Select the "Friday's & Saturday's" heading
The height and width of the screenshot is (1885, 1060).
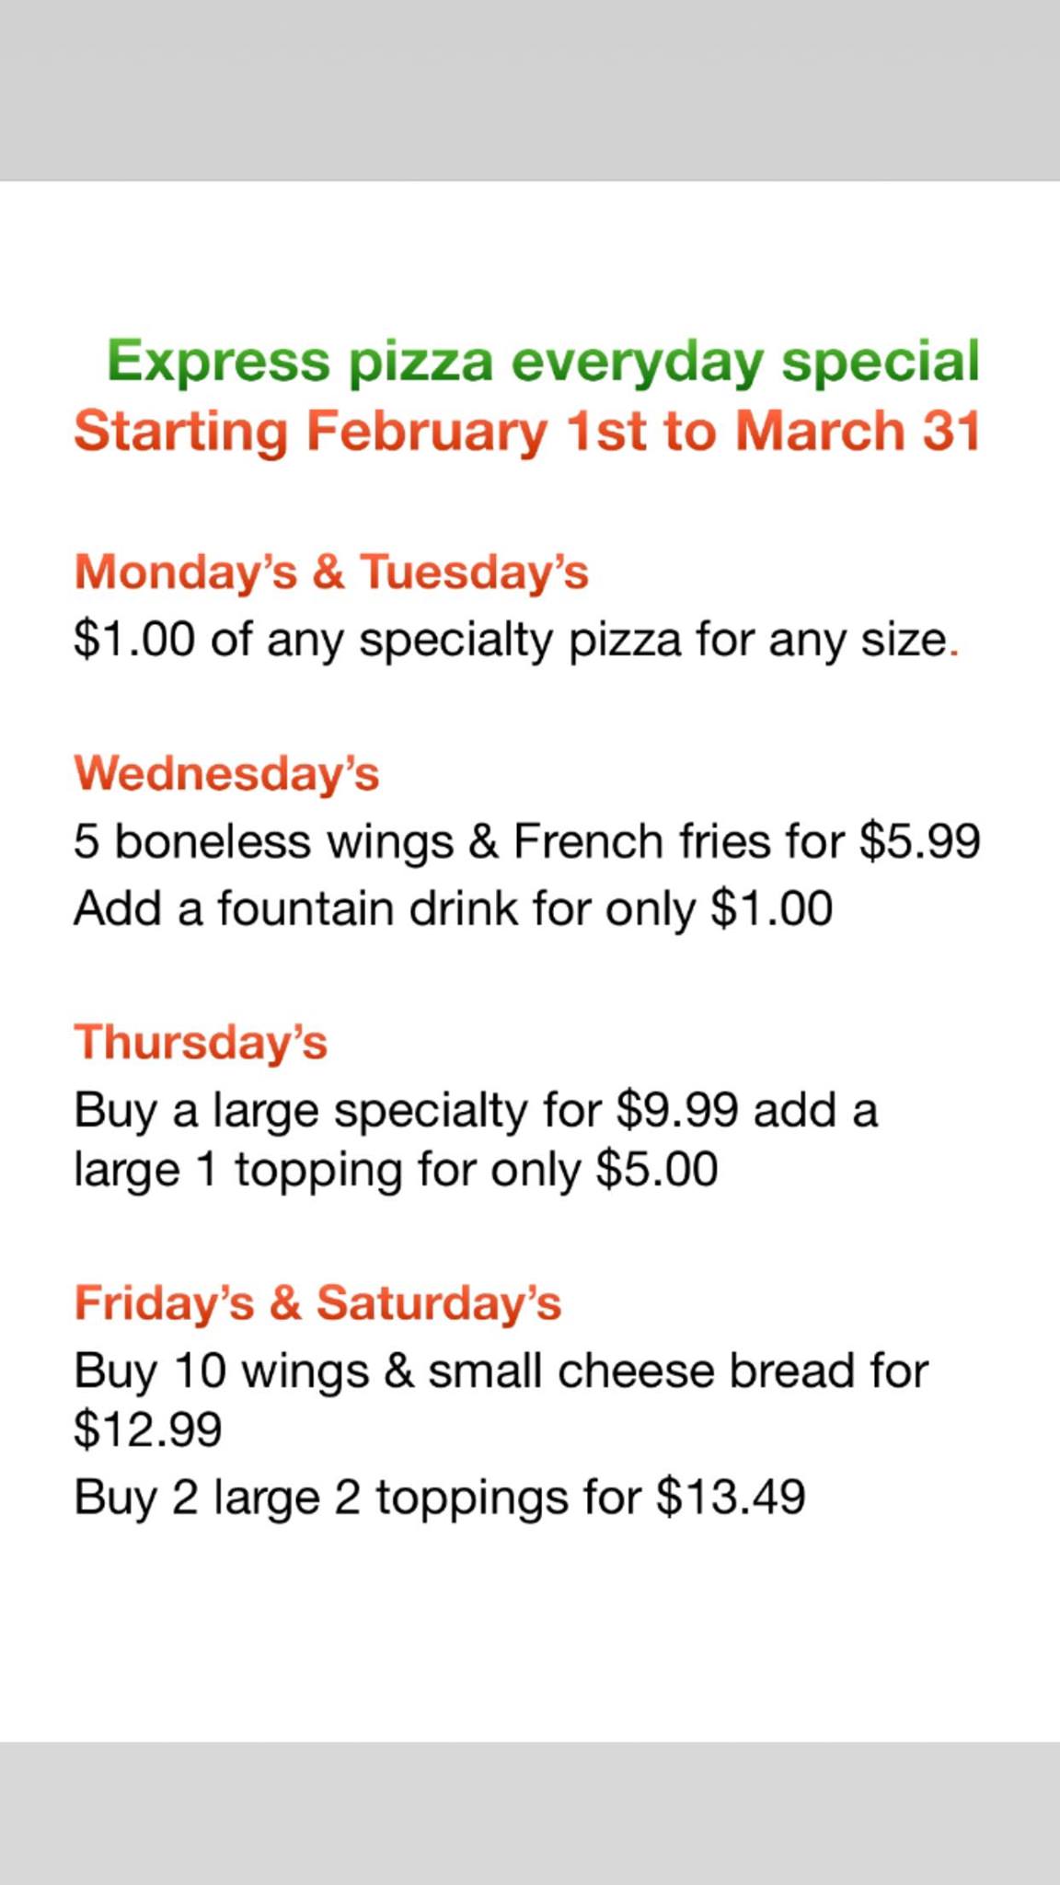tap(317, 1303)
